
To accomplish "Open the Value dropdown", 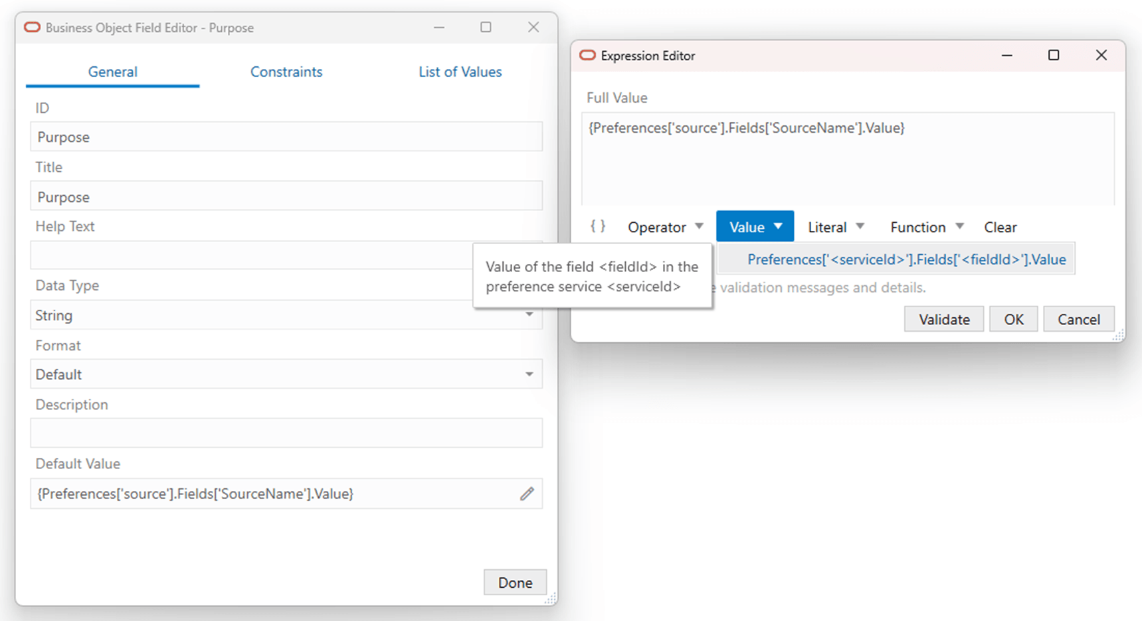I will [754, 226].
